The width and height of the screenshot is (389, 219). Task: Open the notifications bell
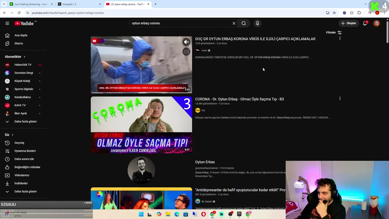365,23
